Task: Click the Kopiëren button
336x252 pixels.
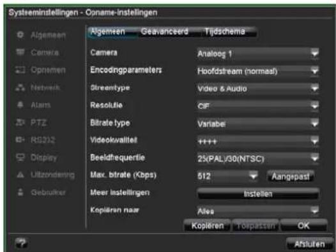Action: [x=207, y=225]
